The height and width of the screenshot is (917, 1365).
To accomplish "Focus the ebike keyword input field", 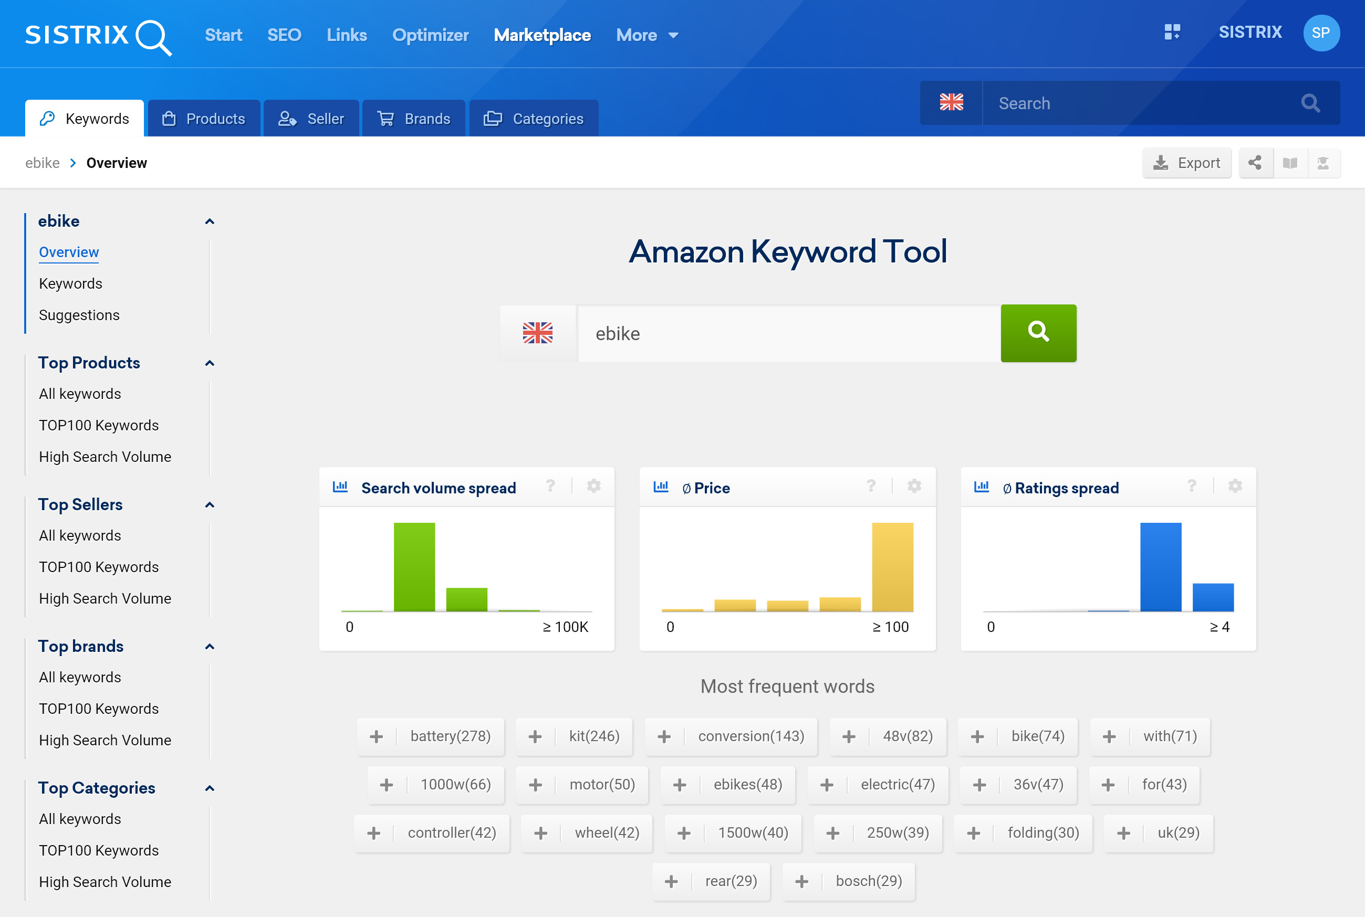I will pyautogui.click(x=788, y=333).
